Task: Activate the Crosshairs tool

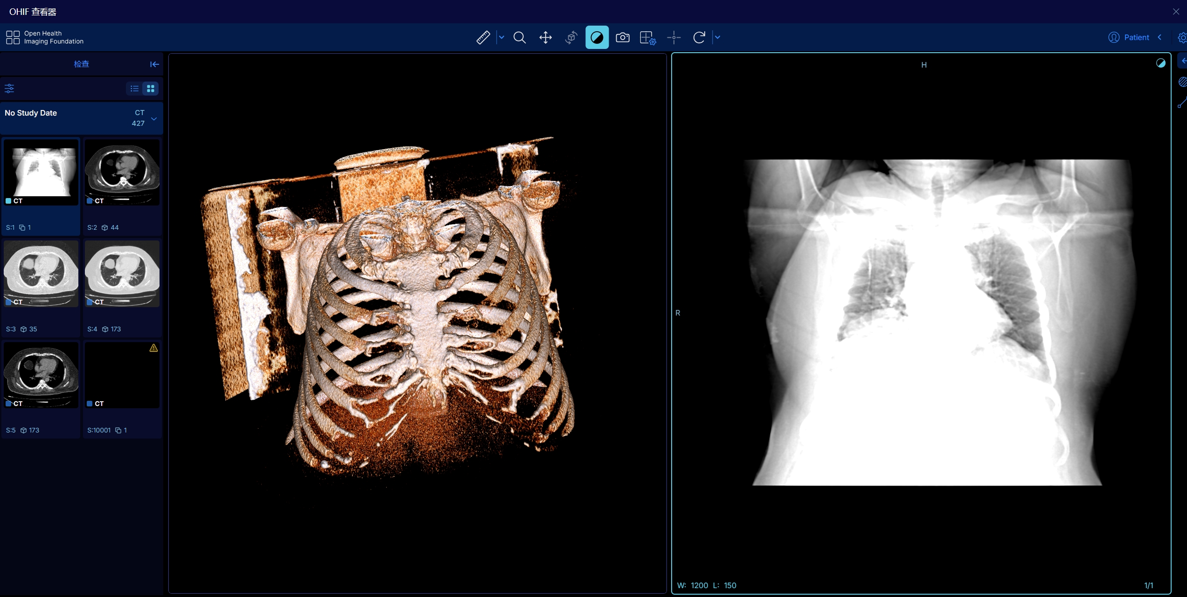Action: coord(674,37)
